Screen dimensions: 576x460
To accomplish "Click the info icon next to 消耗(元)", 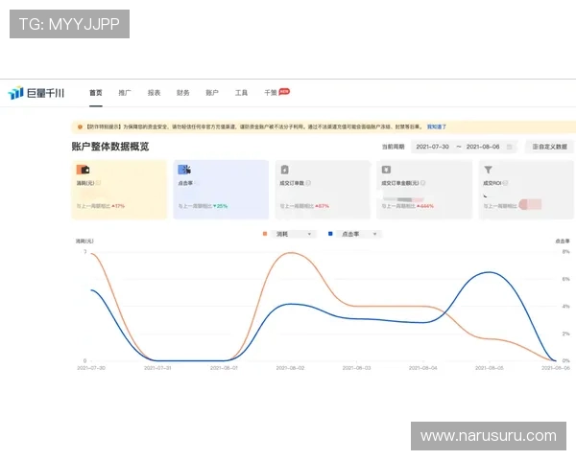I will pyautogui.click(x=98, y=183).
